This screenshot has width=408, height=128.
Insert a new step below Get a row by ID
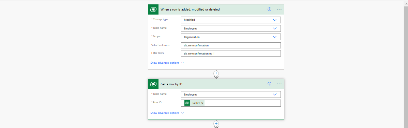click(216, 123)
